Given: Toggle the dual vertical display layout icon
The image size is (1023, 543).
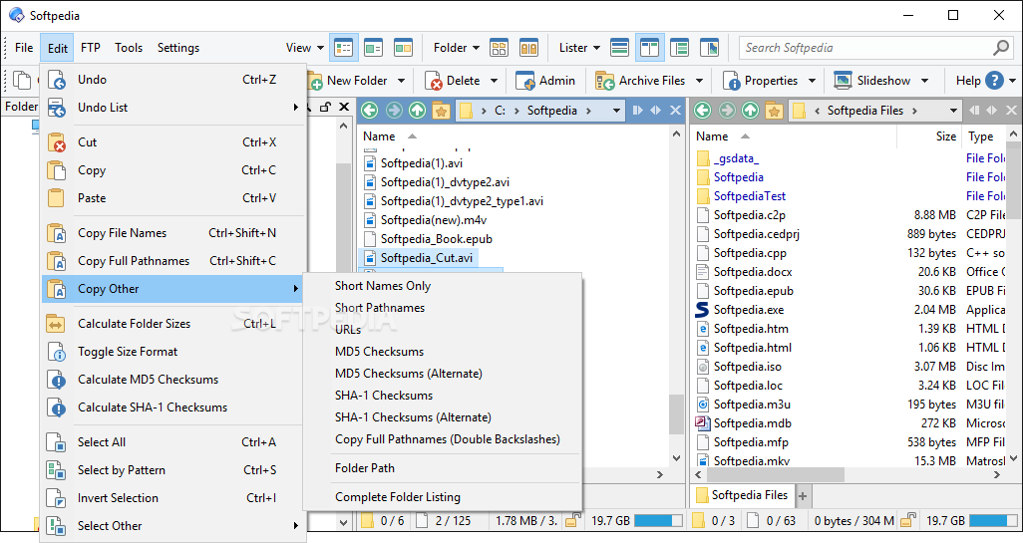Looking at the screenshot, I should (650, 48).
